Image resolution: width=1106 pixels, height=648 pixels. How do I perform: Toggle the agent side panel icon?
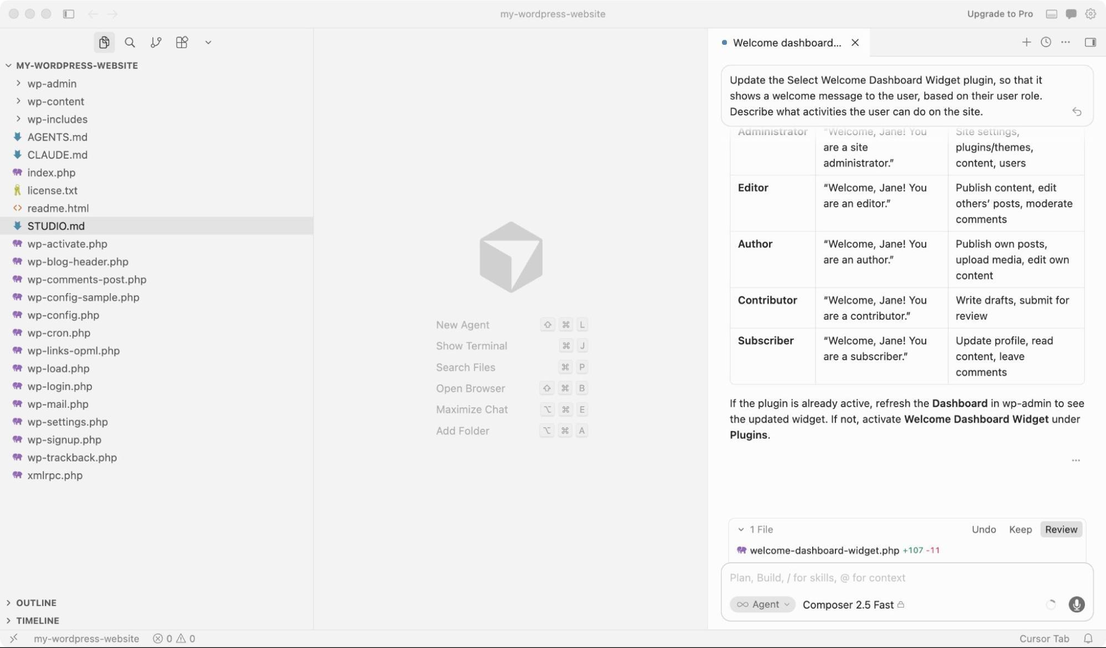[1091, 42]
